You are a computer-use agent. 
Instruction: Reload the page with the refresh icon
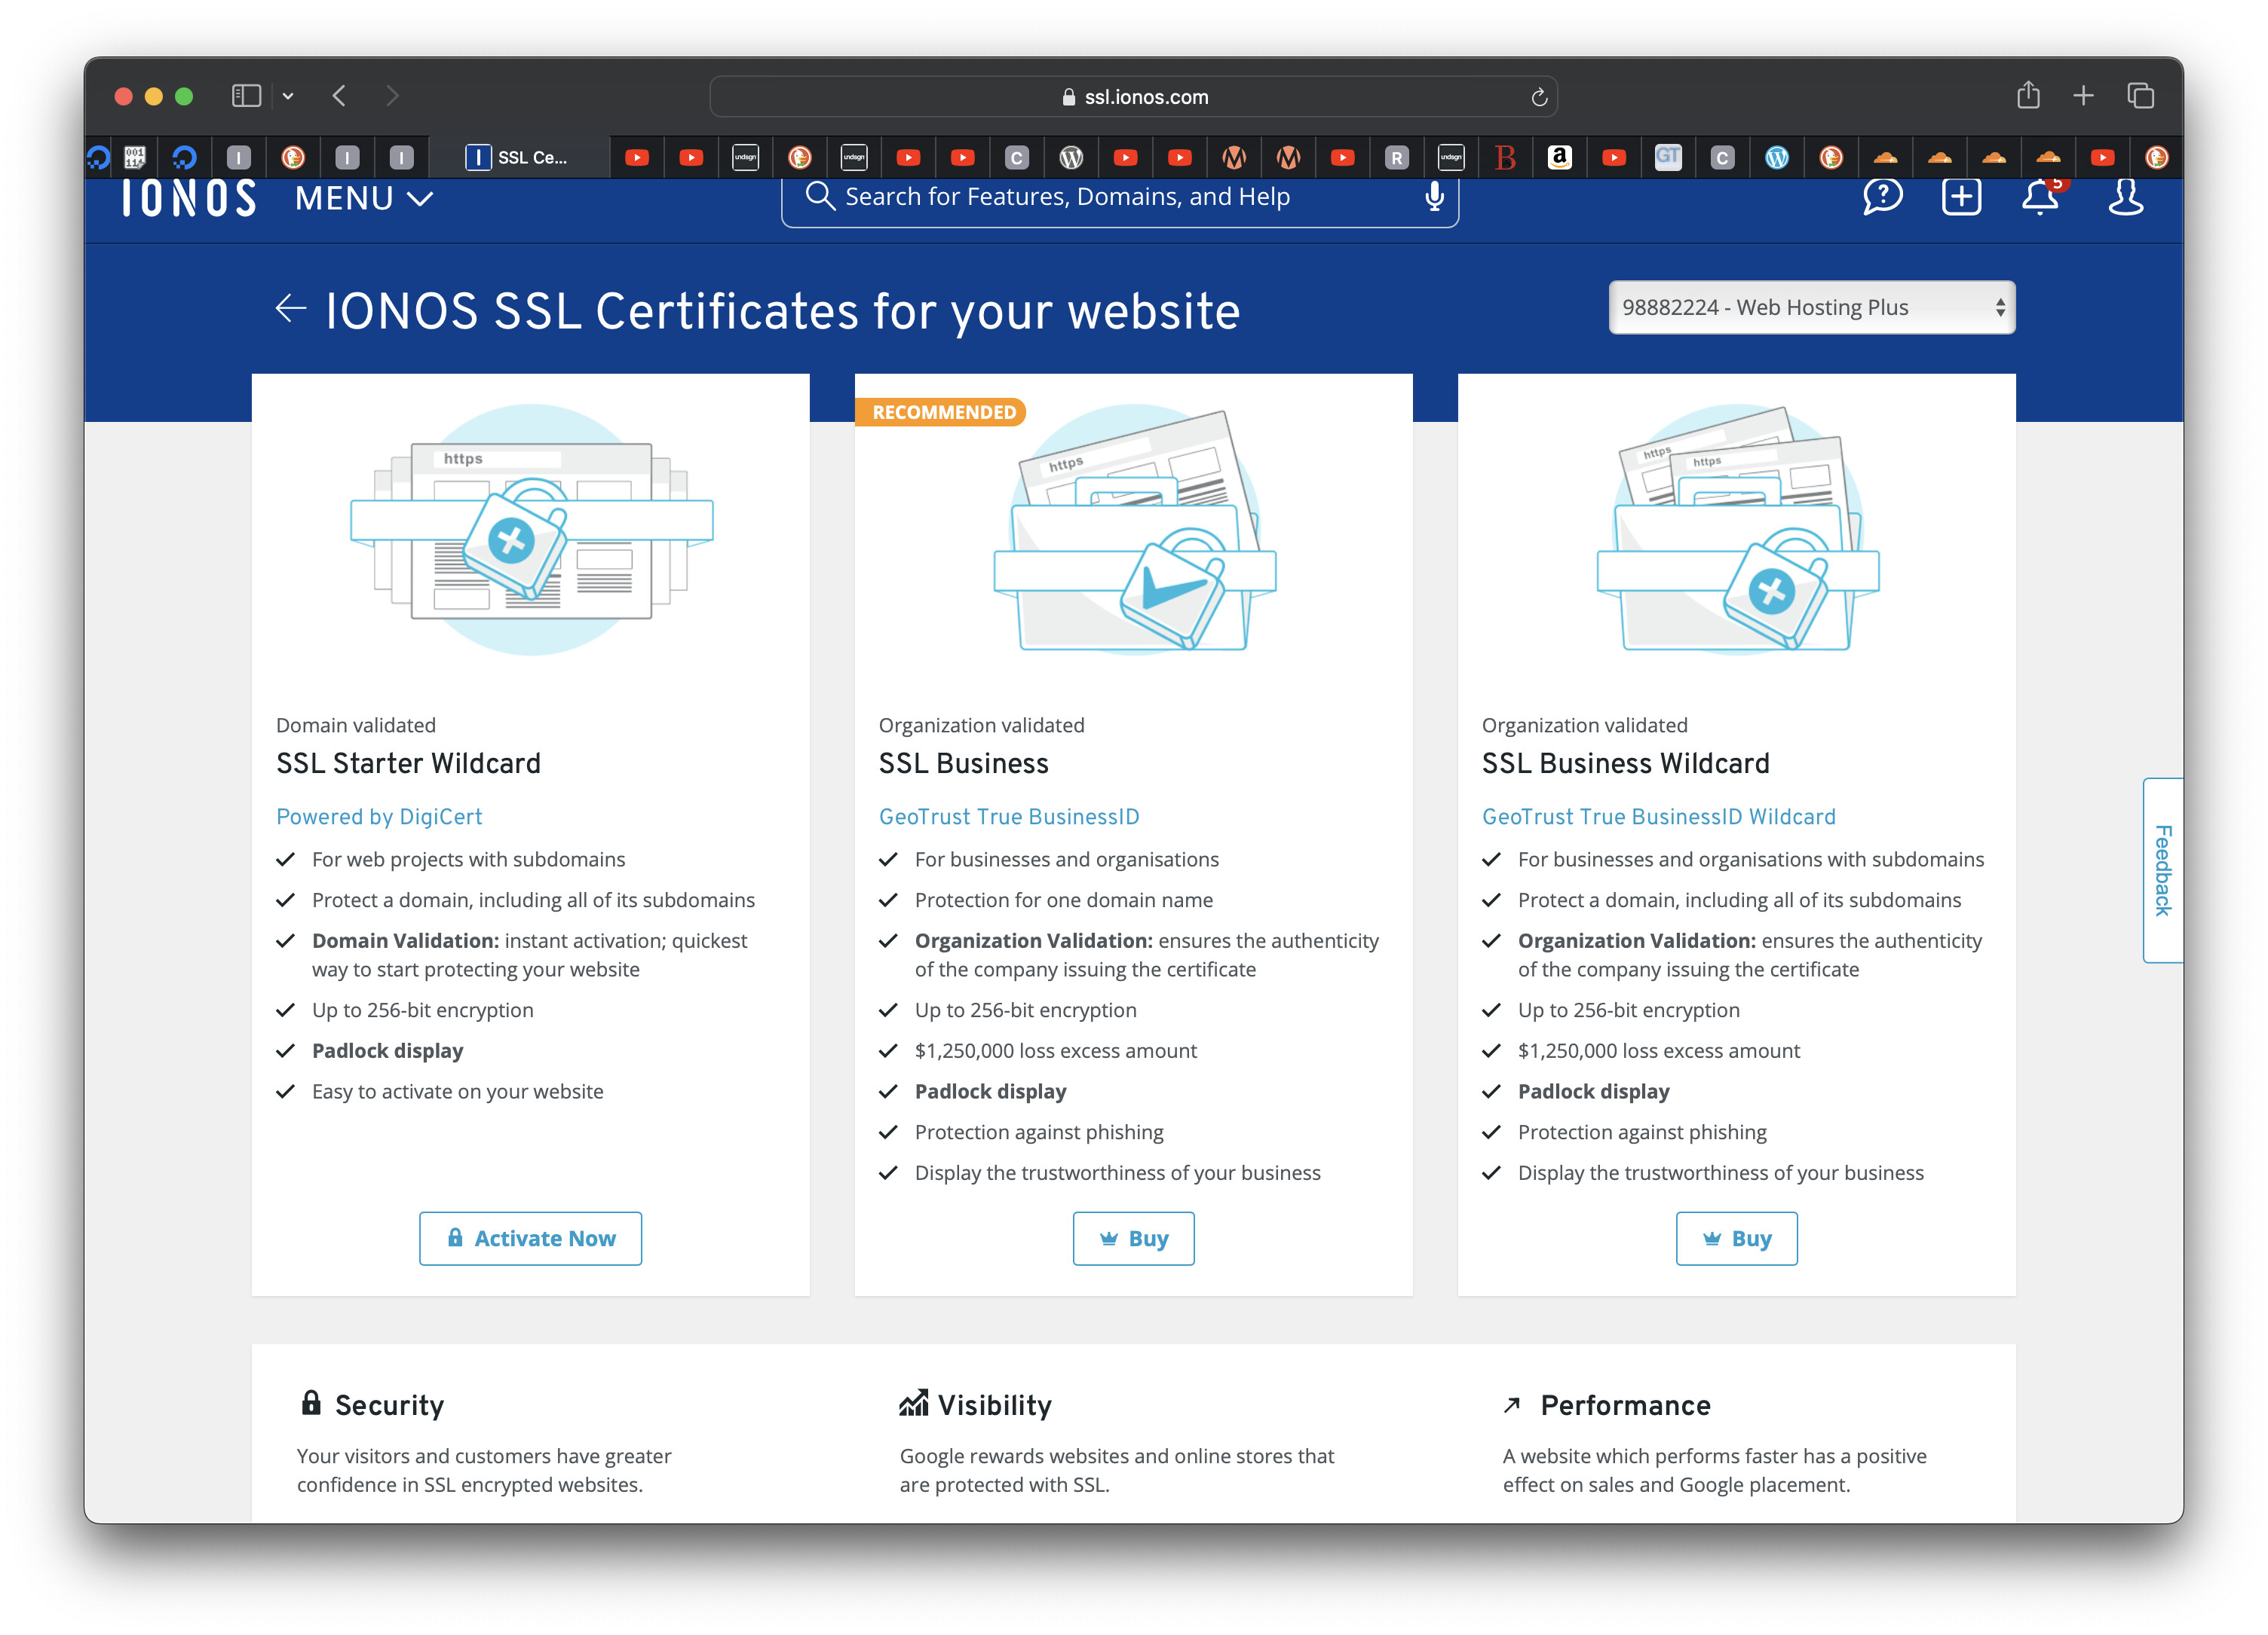click(x=1539, y=97)
